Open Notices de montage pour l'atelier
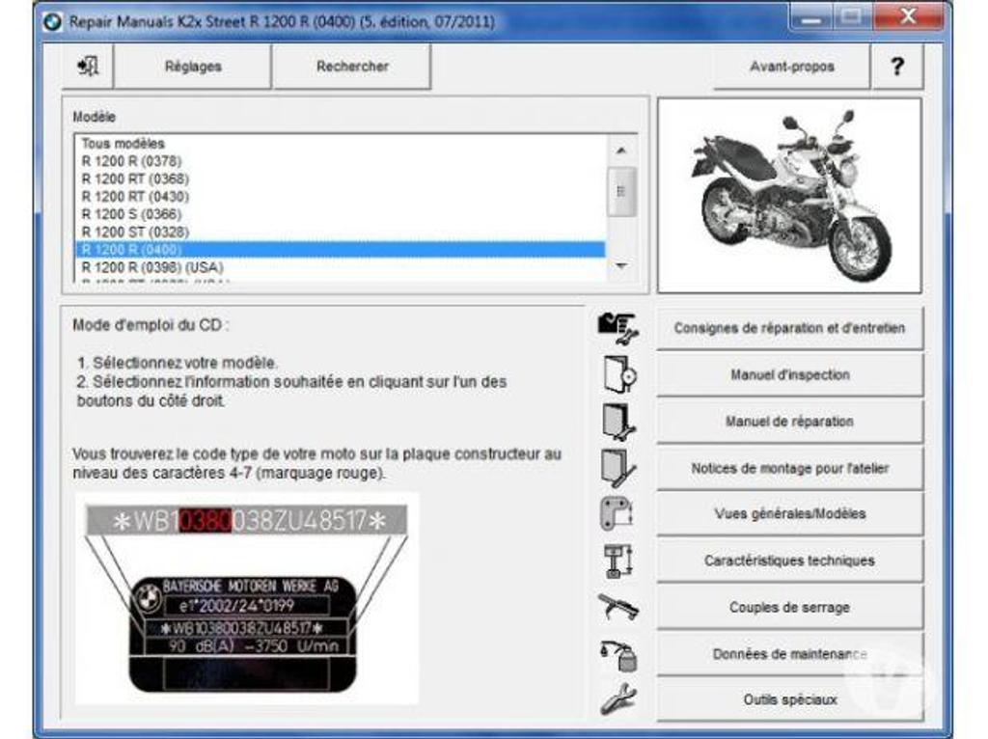988x739 pixels. pyautogui.click(x=789, y=468)
